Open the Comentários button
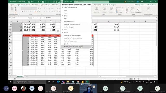The image size is (166, 93). click(151, 5)
